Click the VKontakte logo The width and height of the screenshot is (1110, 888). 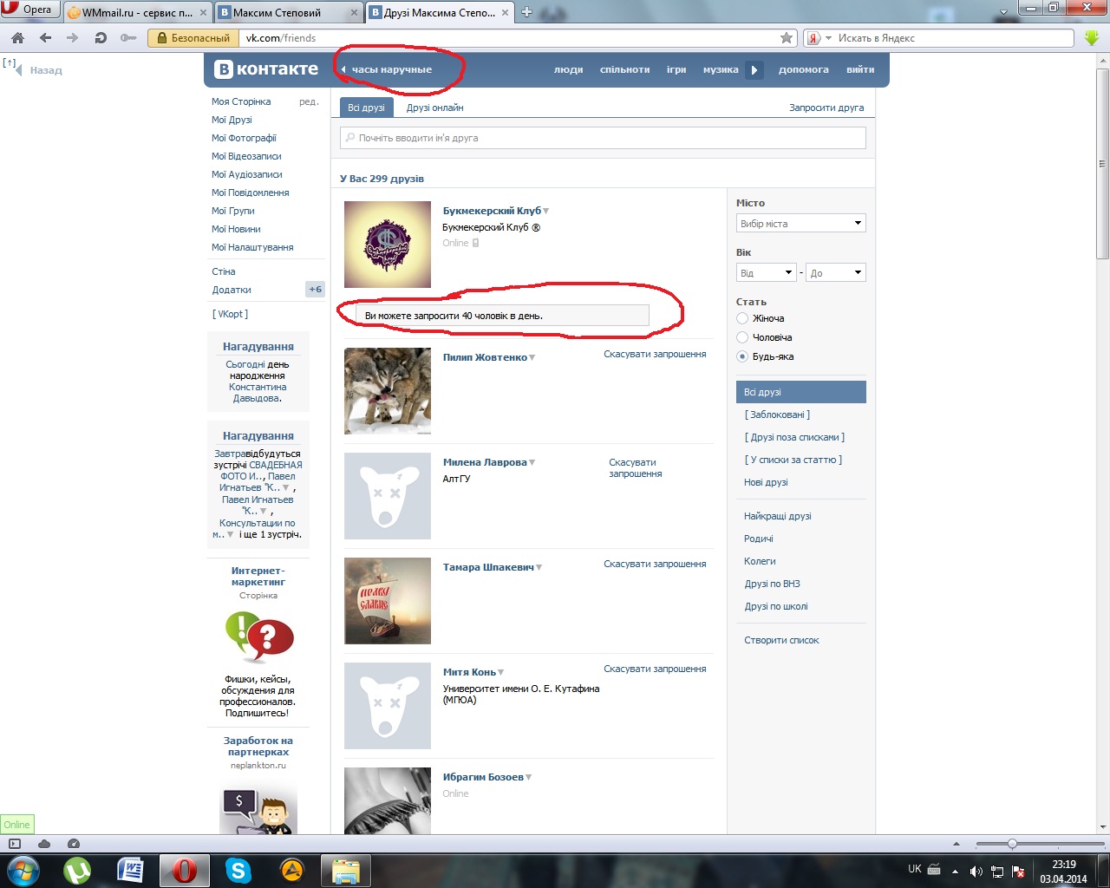[x=266, y=69]
